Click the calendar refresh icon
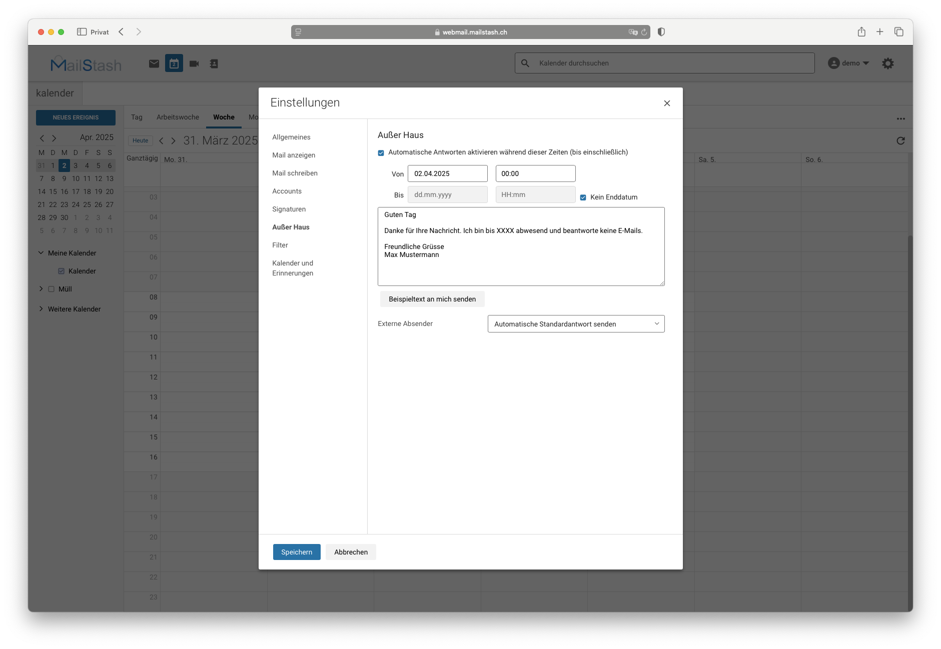The image size is (941, 649). (x=900, y=141)
